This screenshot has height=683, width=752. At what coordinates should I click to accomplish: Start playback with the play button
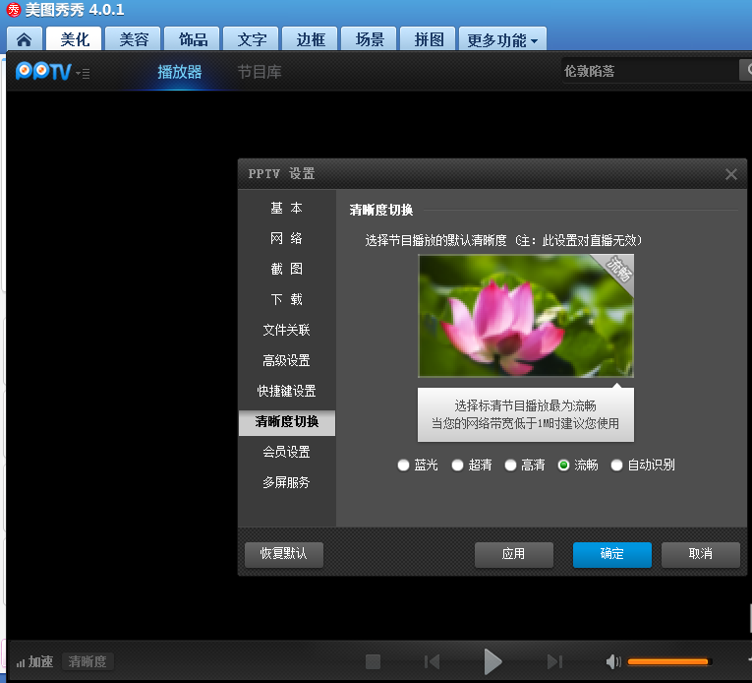tap(492, 661)
